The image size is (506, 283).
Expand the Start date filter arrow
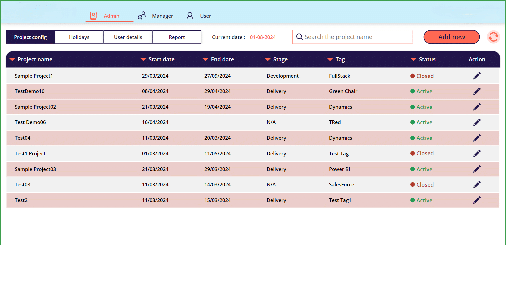pos(143,59)
